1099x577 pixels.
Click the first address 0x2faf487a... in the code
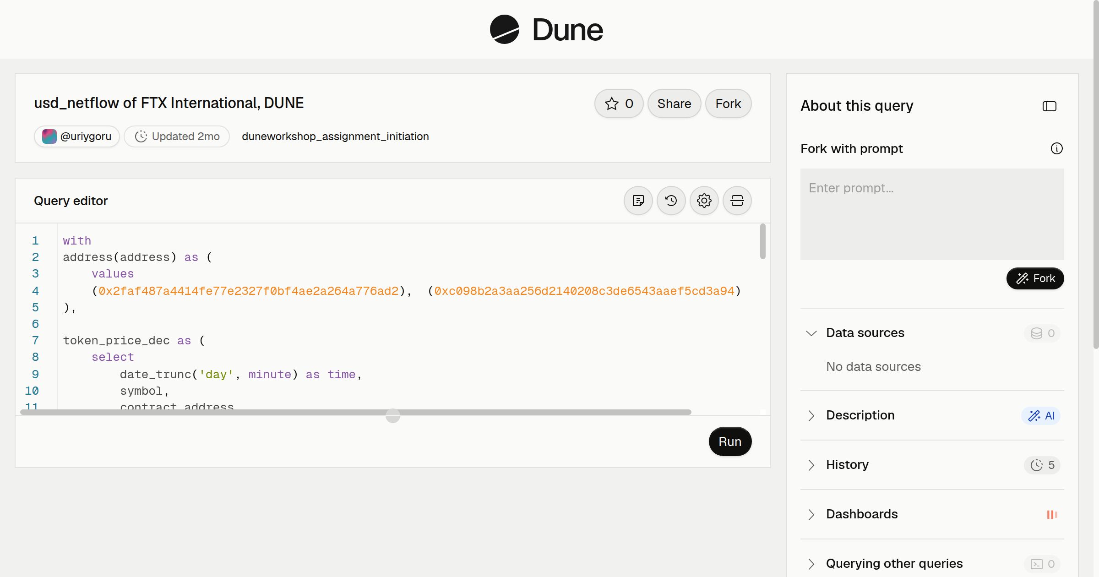[x=249, y=291]
